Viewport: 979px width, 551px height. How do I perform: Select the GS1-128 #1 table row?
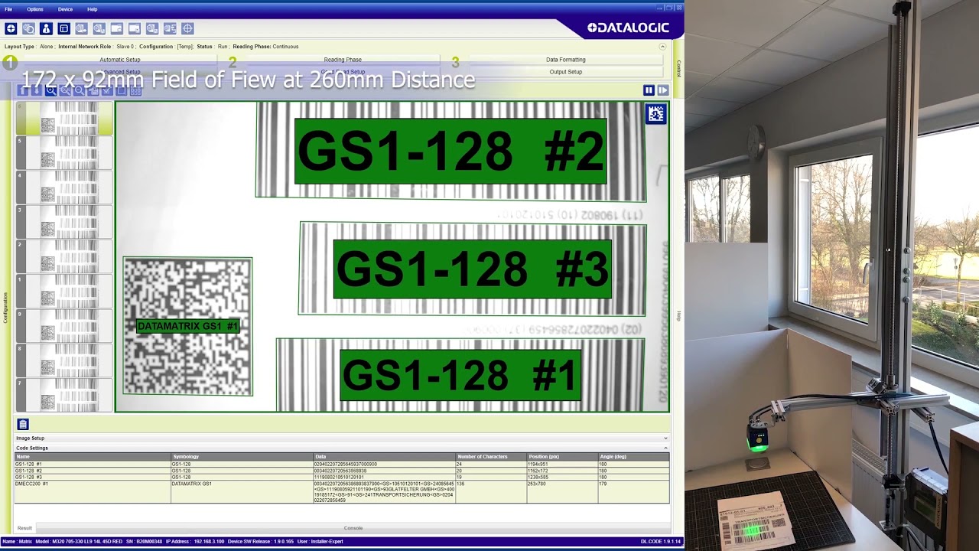coord(342,464)
